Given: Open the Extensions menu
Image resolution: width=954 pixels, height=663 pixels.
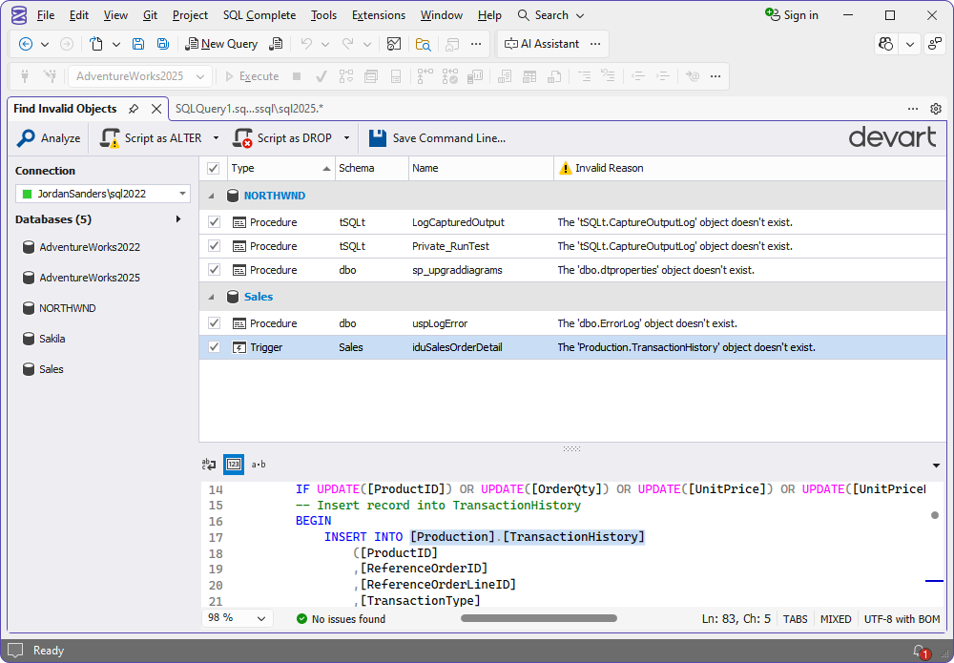Looking at the screenshot, I should [378, 14].
